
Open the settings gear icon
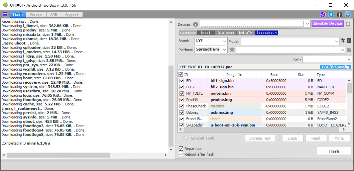[348, 15]
